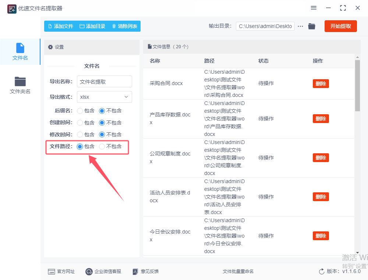Select 包含 for 创建时间
The width and height of the screenshot is (368, 280).
(x=80, y=123)
